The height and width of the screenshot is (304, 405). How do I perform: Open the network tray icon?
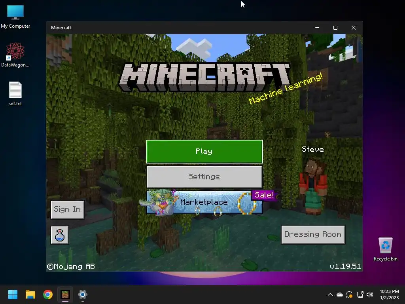click(x=360, y=294)
